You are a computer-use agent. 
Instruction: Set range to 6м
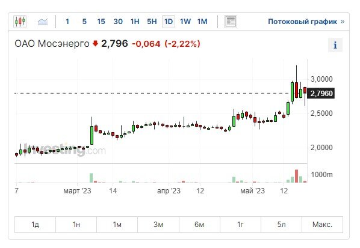coord(199,225)
